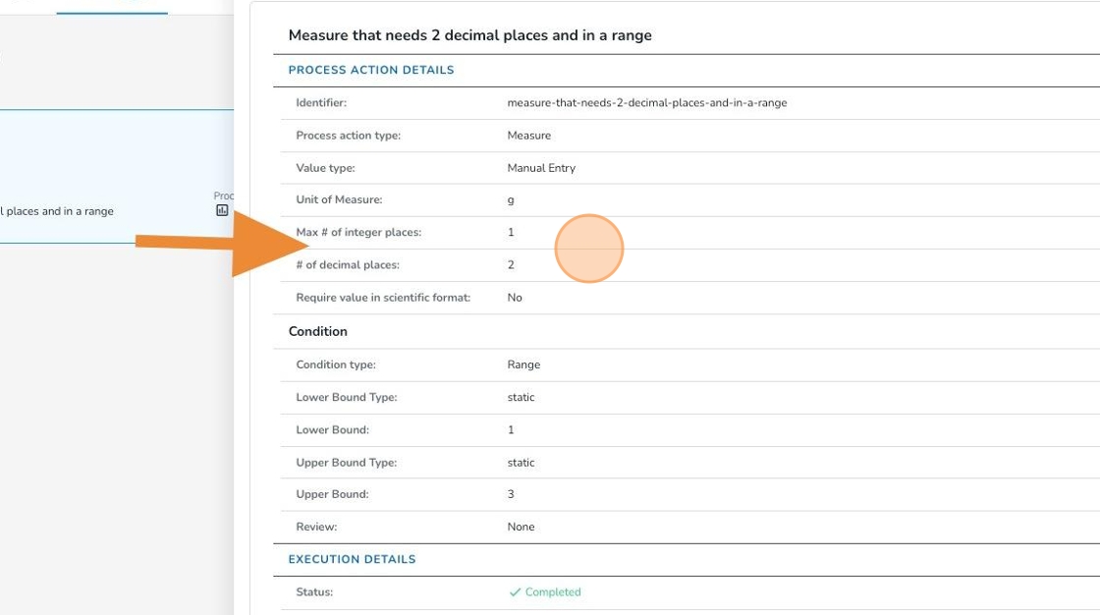Select the identifier value text

pyautogui.click(x=646, y=102)
